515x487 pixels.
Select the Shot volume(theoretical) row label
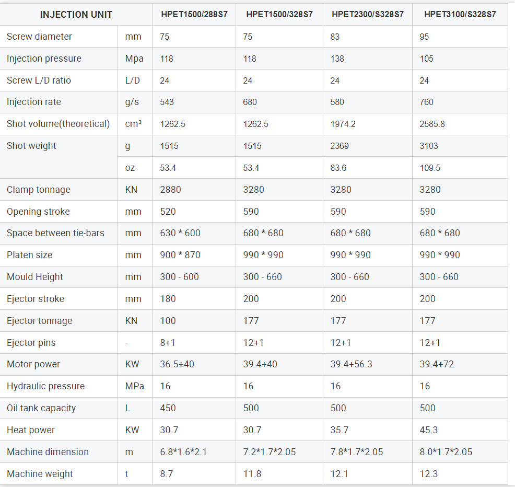[x=58, y=124]
